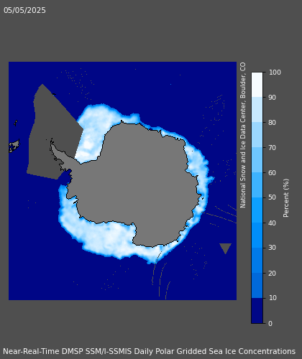Viewport: 302px width, 359px height.
Task: Click the 05/05/2025 date label
Action: point(24,10)
